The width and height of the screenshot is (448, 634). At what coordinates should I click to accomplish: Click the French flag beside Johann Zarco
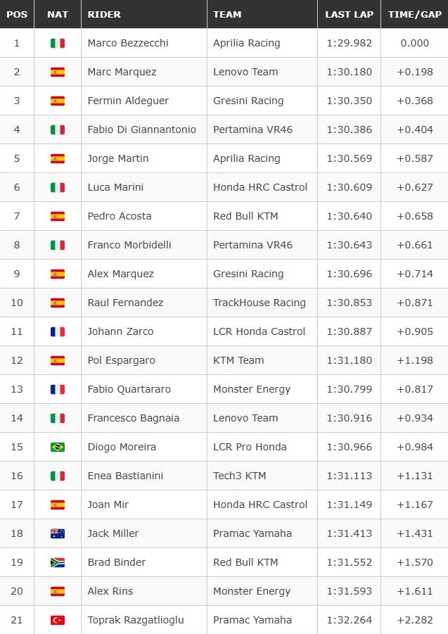pyautogui.click(x=58, y=331)
